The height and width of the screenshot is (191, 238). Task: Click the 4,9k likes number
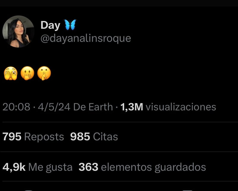[14, 167]
